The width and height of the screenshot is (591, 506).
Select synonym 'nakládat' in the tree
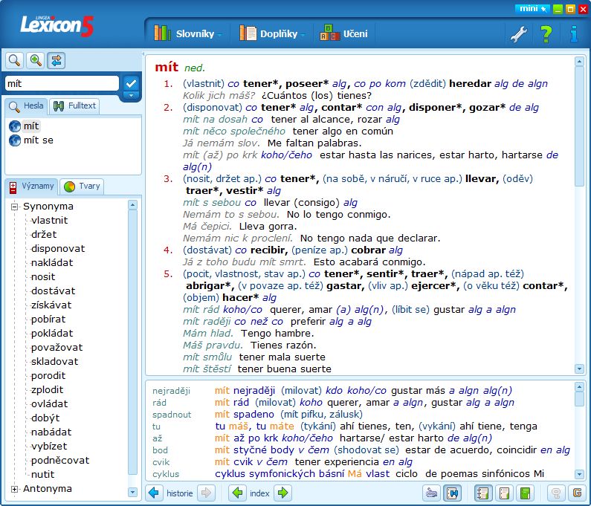click(x=52, y=262)
